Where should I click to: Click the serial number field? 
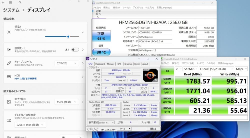pos(155,32)
